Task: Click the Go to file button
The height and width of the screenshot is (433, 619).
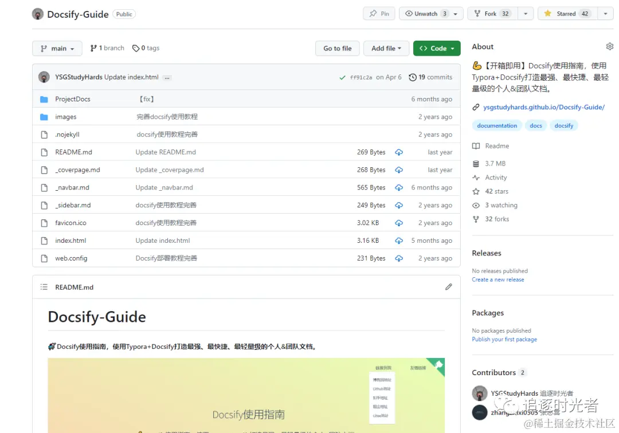Action: click(x=338, y=48)
